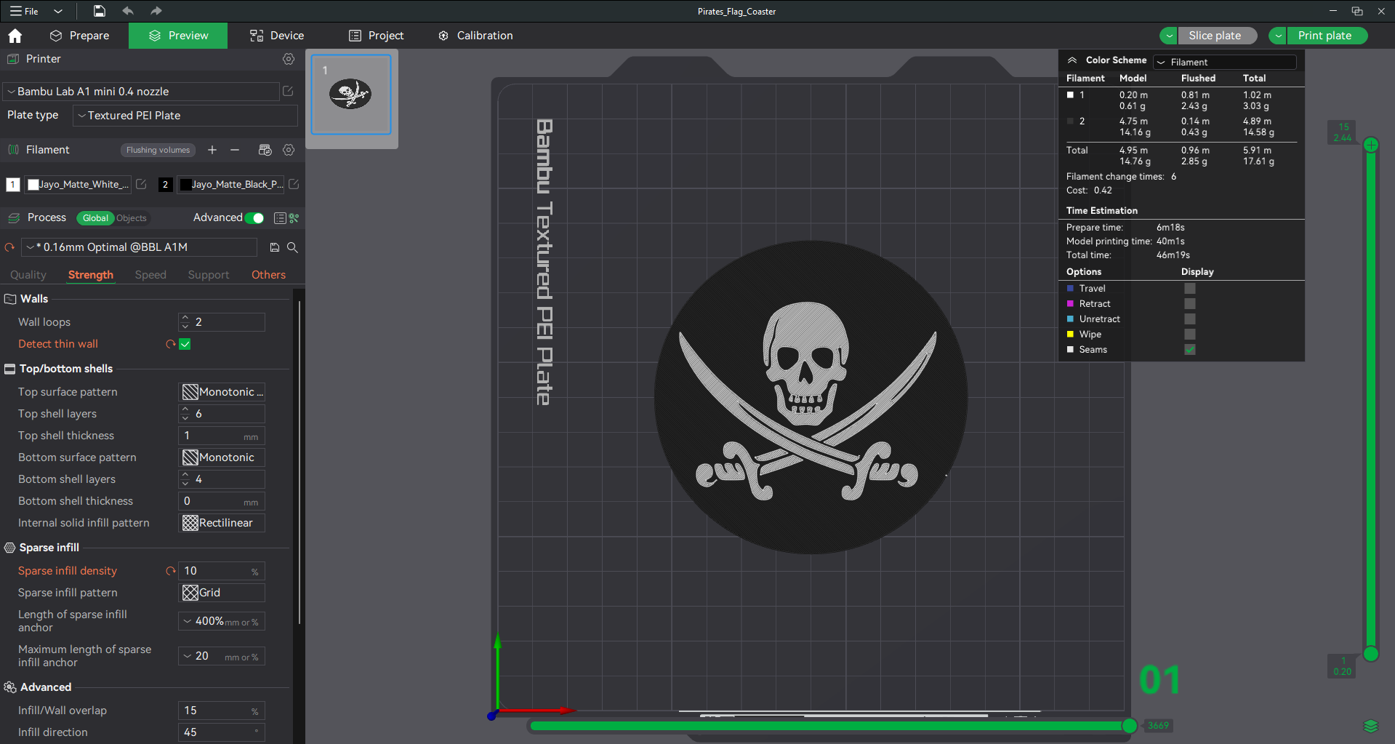
Task: Click the layers icon at bottom right
Action: point(1371,726)
